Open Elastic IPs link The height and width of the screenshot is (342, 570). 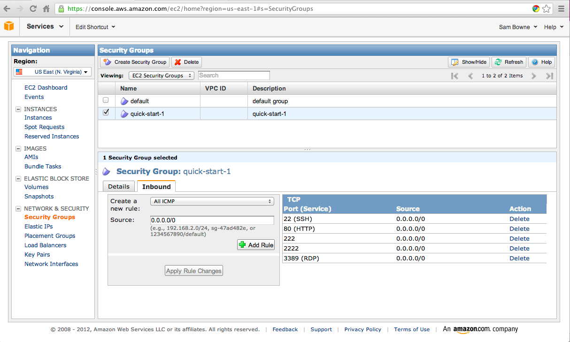pyautogui.click(x=39, y=227)
